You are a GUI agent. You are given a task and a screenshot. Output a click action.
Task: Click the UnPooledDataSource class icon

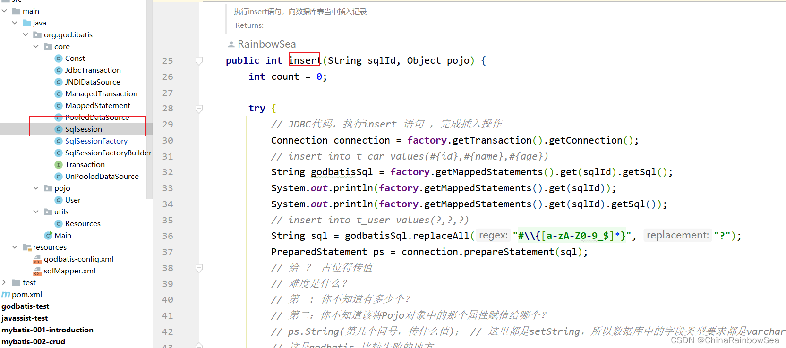point(59,176)
